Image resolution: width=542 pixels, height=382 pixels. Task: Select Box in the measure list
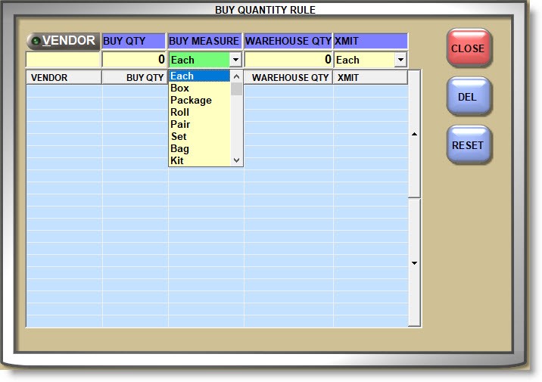click(199, 89)
